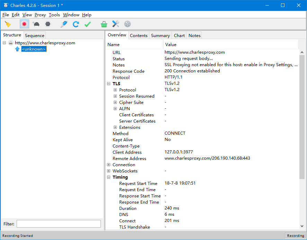
Task: Click the Request Start Time value
Action: (180, 183)
